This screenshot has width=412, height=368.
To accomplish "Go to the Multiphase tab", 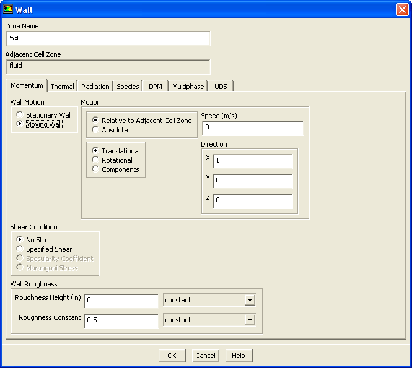I will [x=188, y=87].
